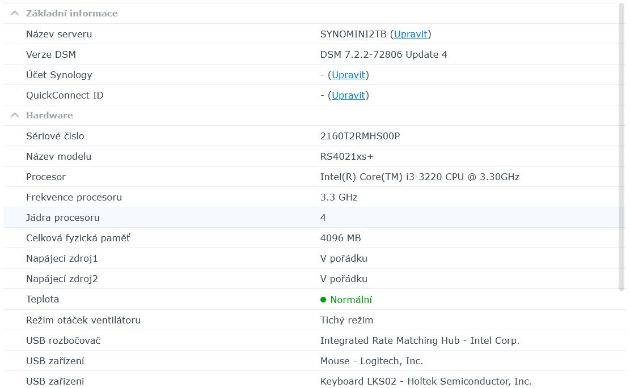630x388 pixels.
Task: Click Upravit link next to SYNOMINI2TB
Action: pyautogui.click(x=411, y=34)
